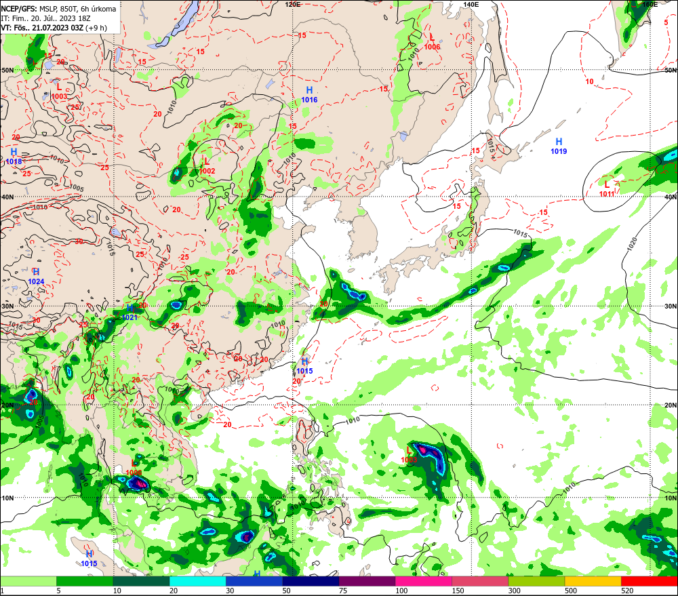
Task: Click the 'H 1024' high over Tibet
Action: [36, 277]
